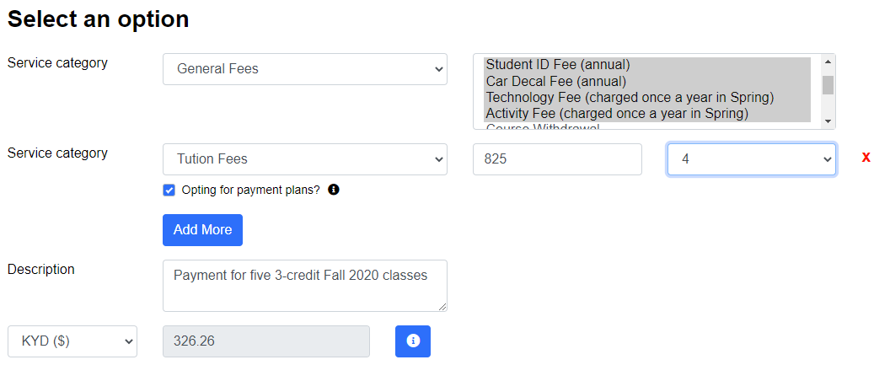This screenshot has width=890, height=365.
Task: Click the Description text area
Action: click(305, 286)
